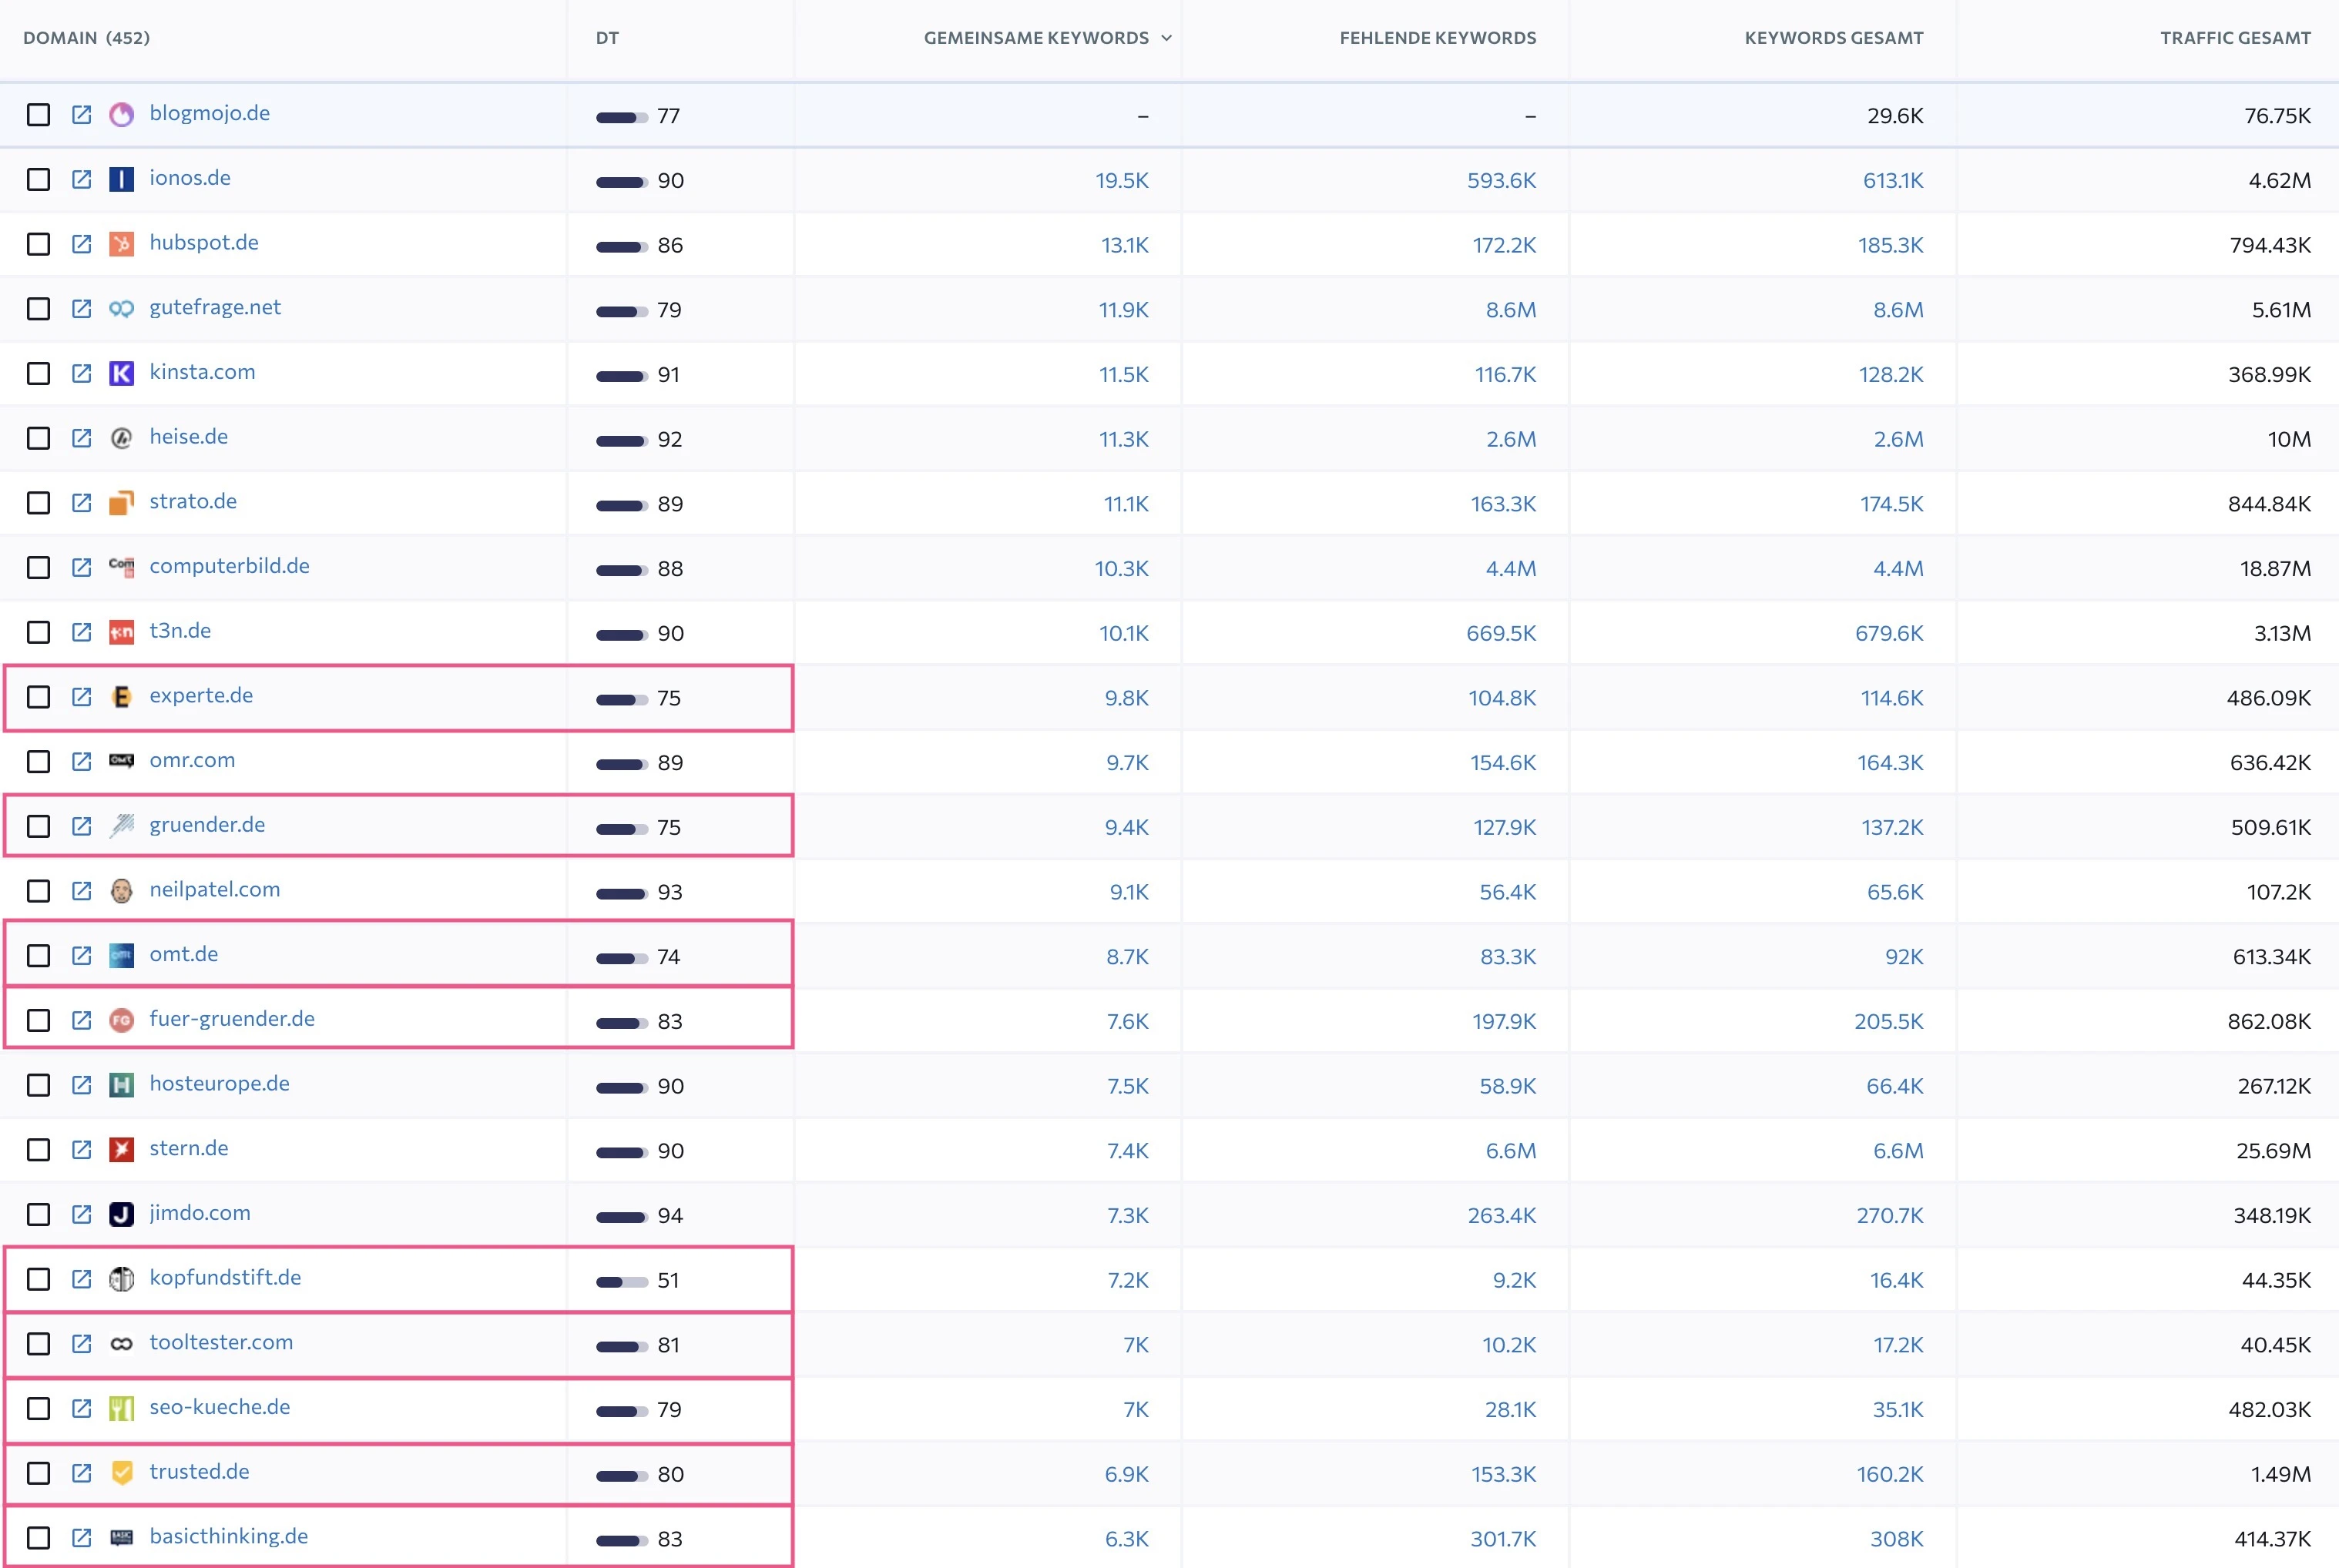This screenshot has height=1568, width=2339.
Task: Check the checkbox for basicthinking.de
Action: 39,1537
